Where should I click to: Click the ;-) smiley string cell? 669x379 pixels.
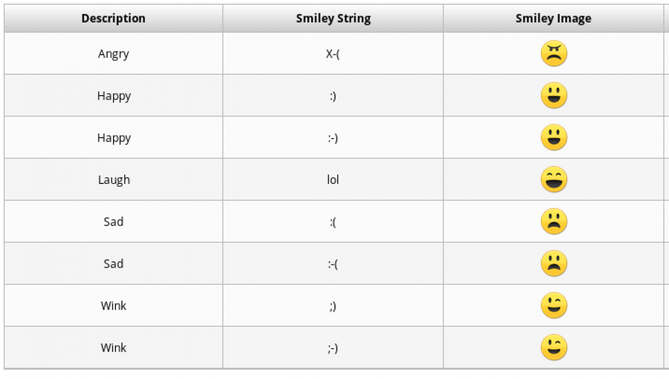pyautogui.click(x=333, y=348)
